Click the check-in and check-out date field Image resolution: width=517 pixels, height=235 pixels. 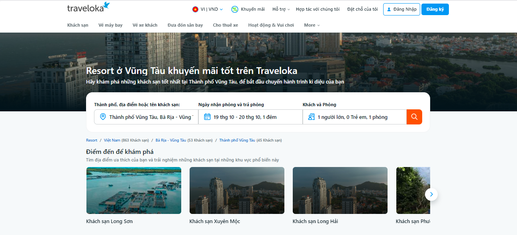pyautogui.click(x=250, y=117)
